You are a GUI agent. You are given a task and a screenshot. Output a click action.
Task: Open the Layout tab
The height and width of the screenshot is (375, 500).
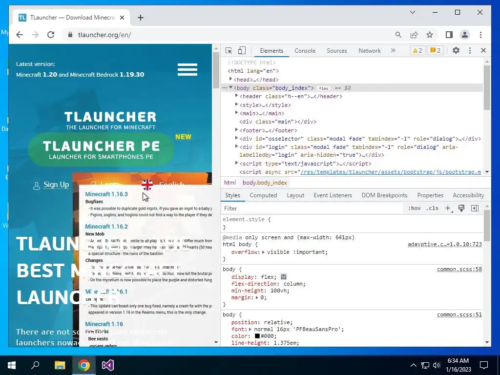[295, 195]
